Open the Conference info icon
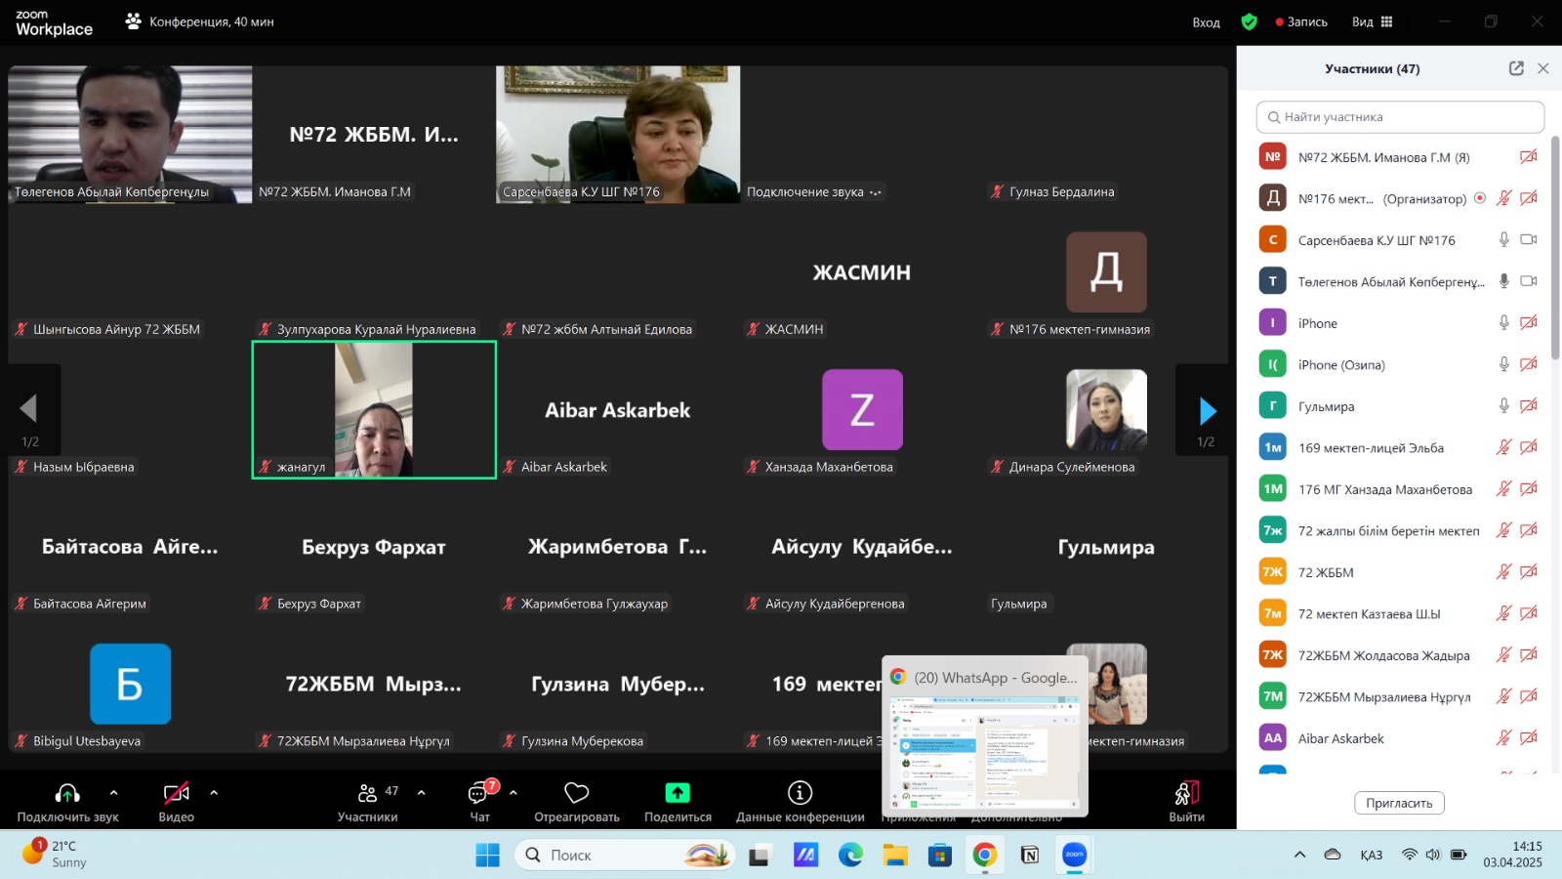 pyautogui.click(x=800, y=793)
